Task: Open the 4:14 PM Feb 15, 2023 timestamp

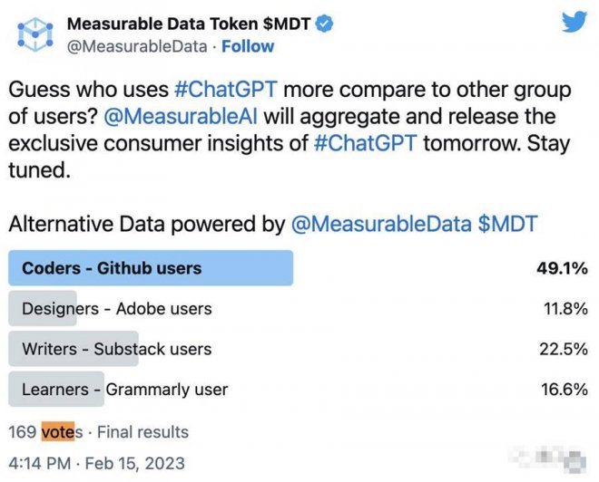Action: tap(96, 463)
